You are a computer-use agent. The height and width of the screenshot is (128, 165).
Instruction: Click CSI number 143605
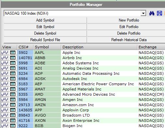click(25, 110)
